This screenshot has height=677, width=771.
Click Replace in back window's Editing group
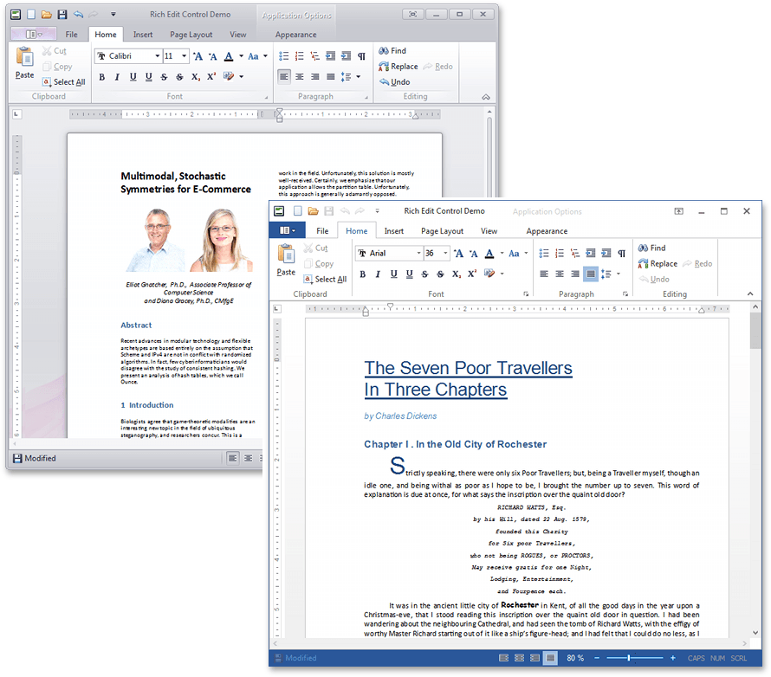coord(398,67)
